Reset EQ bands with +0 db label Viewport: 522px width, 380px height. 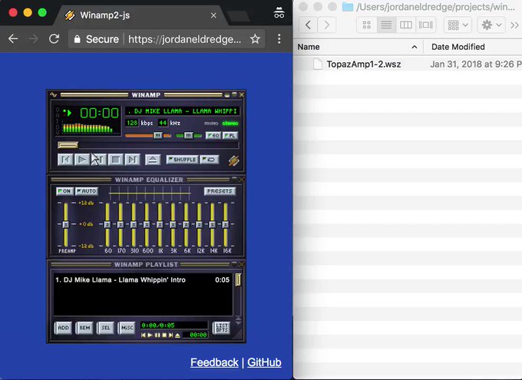coord(86,224)
